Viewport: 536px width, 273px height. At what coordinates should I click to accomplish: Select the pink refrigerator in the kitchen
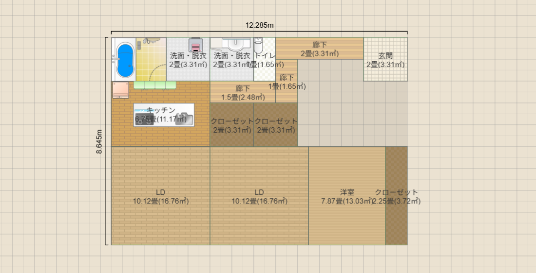point(121,90)
